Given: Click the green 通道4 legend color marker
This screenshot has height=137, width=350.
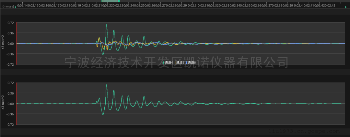Looking at the screenshot, I should click(x=164, y=63).
